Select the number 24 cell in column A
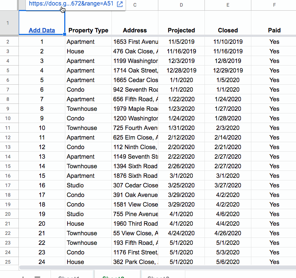Screen dimensions: 296x278 tap(42, 262)
